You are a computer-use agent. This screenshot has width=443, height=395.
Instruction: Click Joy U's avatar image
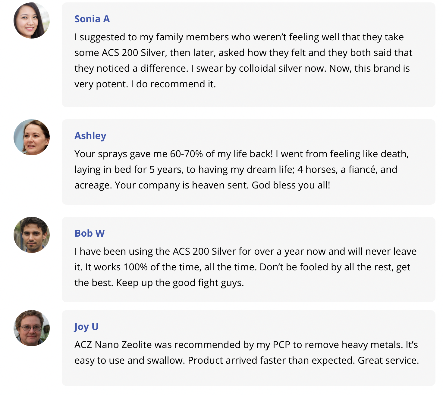coord(32,328)
